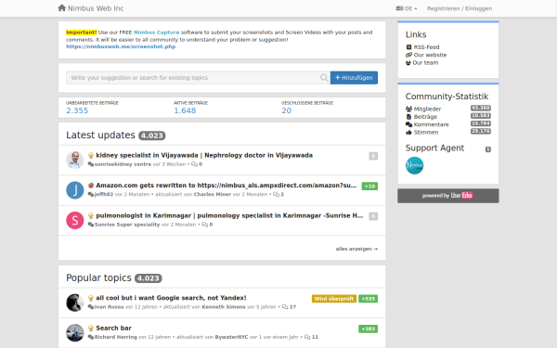Open aktive Beiträge count 1.648
557x348 pixels.
tap(185, 110)
